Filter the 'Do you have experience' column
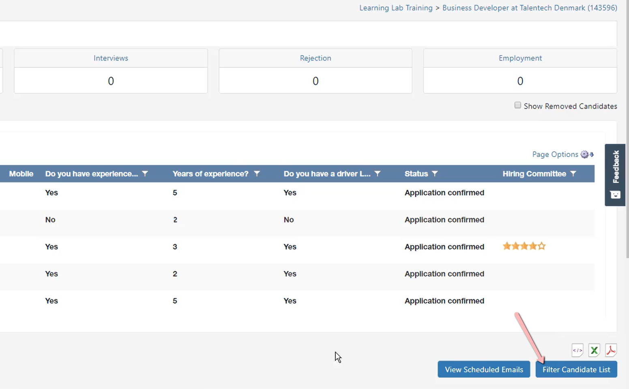The width and height of the screenshot is (629, 389). (x=145, y=174)
